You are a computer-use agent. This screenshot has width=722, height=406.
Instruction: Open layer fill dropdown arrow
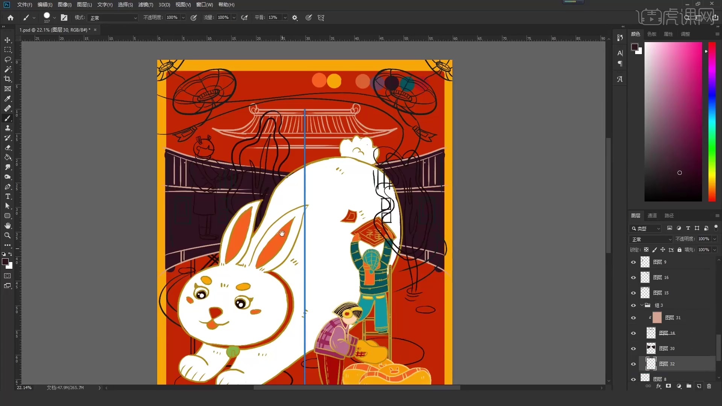[x=714, y=250]
